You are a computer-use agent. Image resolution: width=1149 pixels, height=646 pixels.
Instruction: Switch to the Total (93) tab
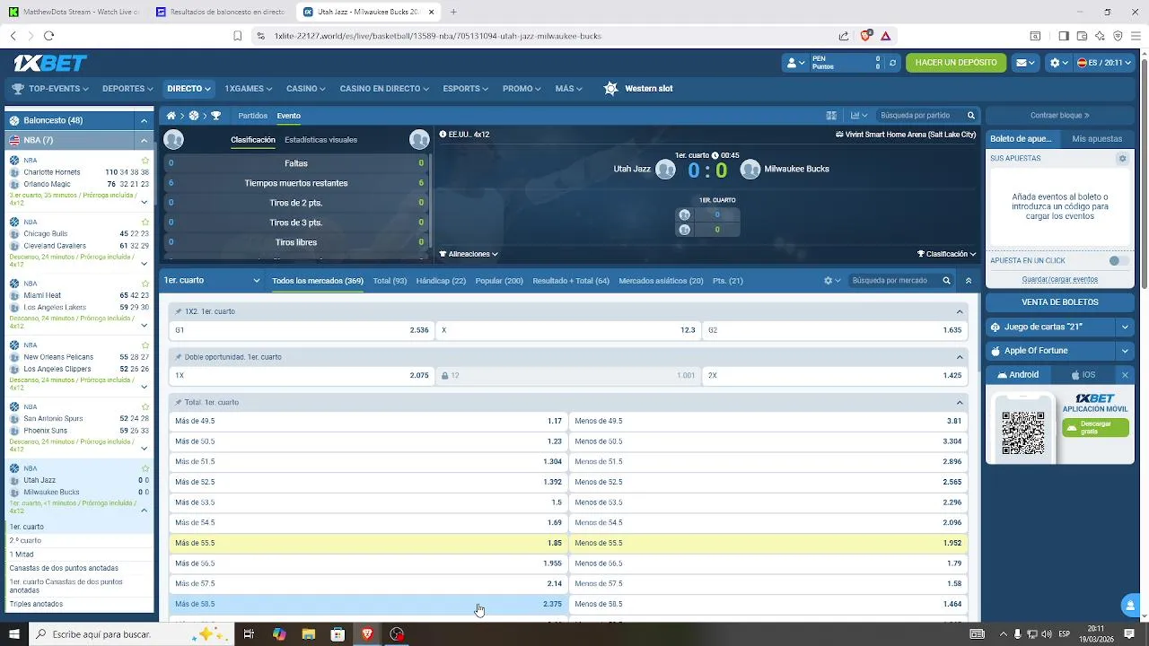(390, 281)
